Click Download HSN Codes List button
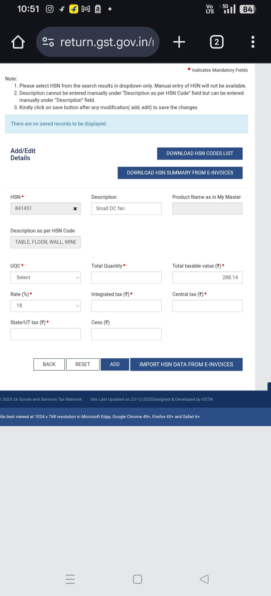 [x=200, y=153]
